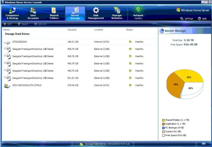Sort the list by Location column
The width and height of the screenshot is (212, 147).
(x=98, y=30)
